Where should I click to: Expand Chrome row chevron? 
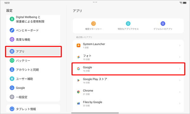(180, 92)
